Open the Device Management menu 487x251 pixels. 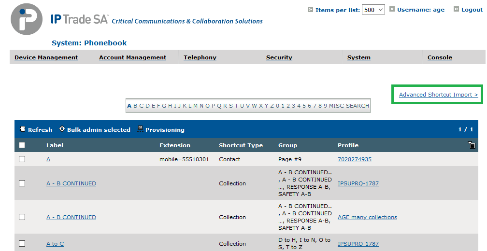(x=46, y=57)
